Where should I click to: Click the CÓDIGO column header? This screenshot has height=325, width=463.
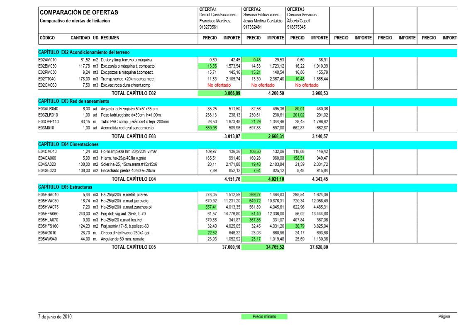[47, 38]
